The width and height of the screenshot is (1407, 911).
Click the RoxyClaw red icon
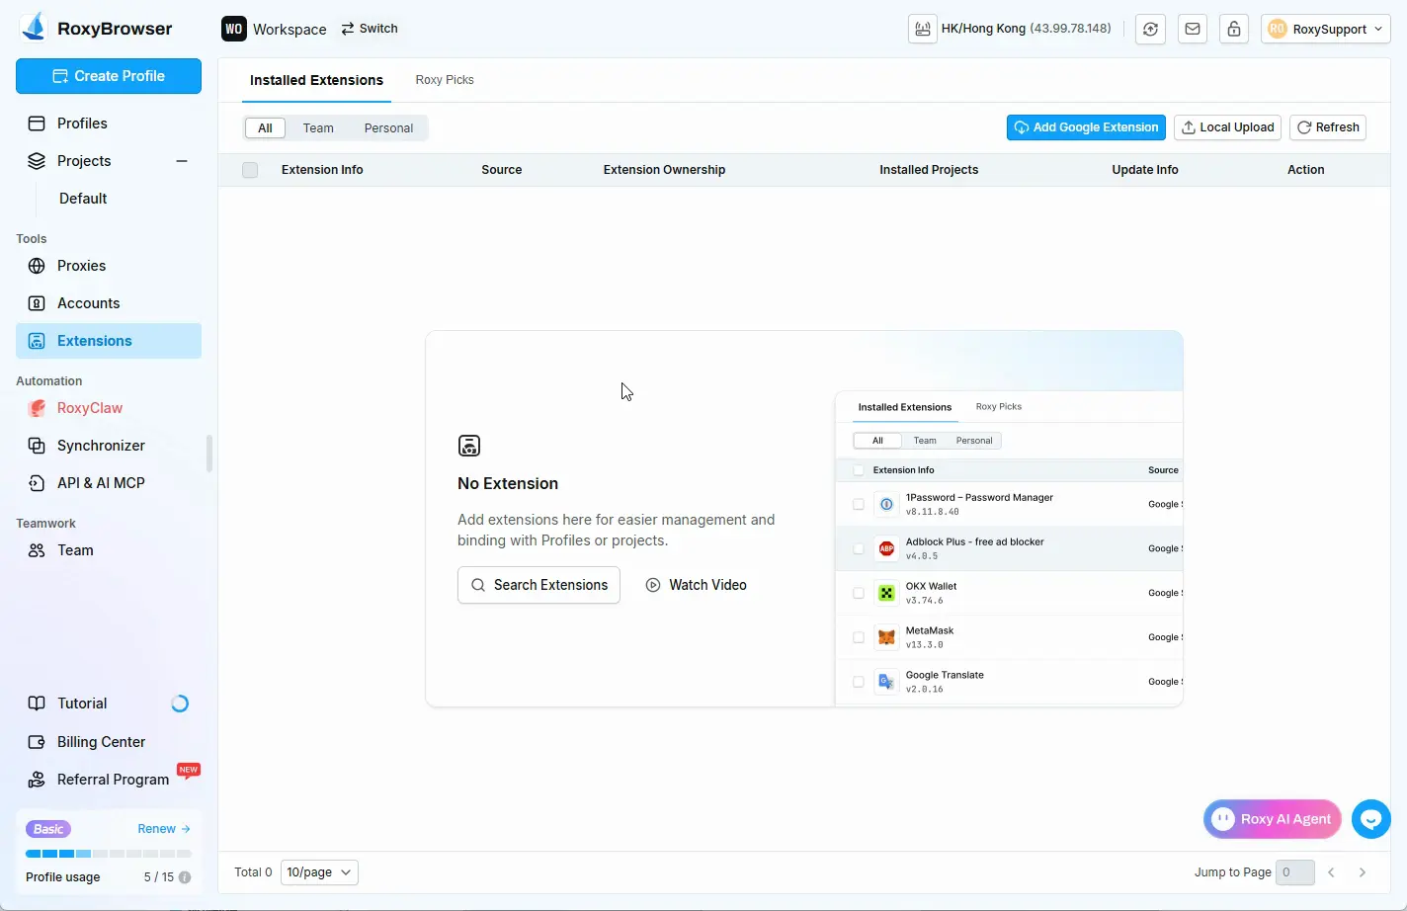[37, 408]
